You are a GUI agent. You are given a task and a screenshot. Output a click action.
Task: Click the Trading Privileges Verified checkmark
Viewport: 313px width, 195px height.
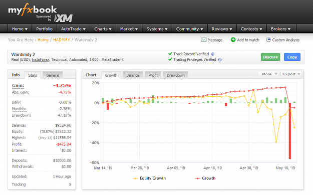coord(170,59)
